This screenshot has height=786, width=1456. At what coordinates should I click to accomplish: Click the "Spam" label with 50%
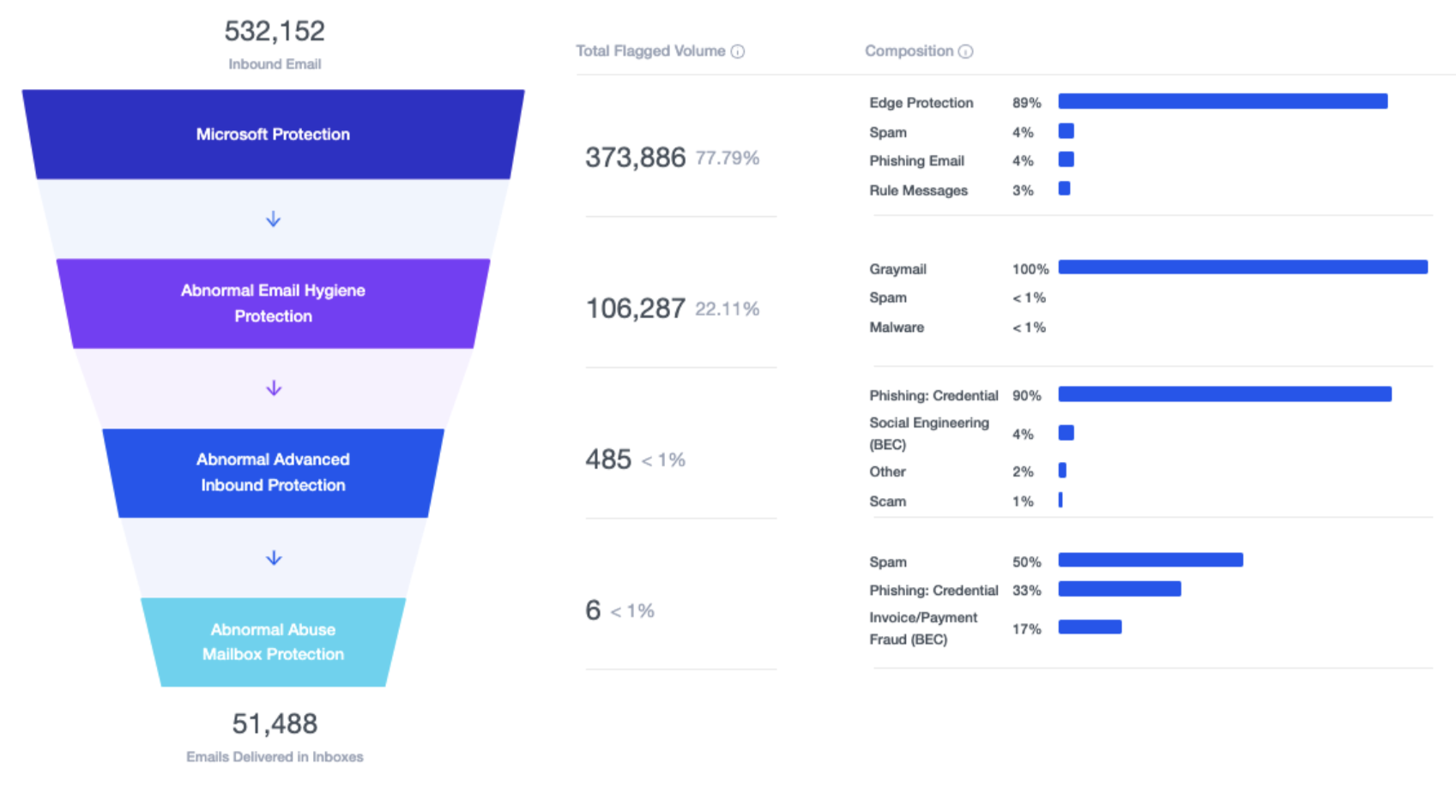click(x=888, y=562)
